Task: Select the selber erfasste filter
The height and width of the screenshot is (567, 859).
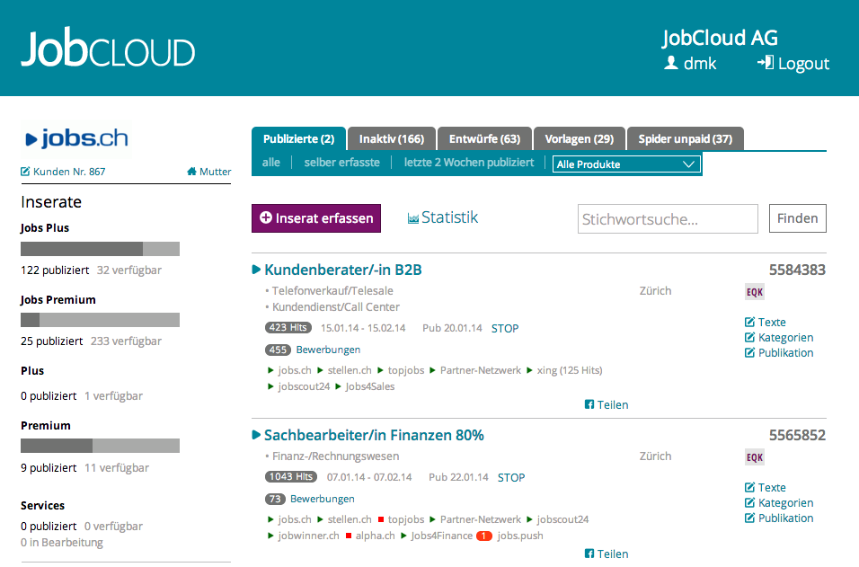Action: tap(341, 163)
